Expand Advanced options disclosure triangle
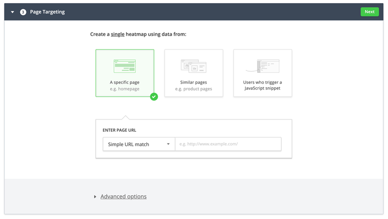This screenshot has height=219, width=388. click(x=95, y=197)
